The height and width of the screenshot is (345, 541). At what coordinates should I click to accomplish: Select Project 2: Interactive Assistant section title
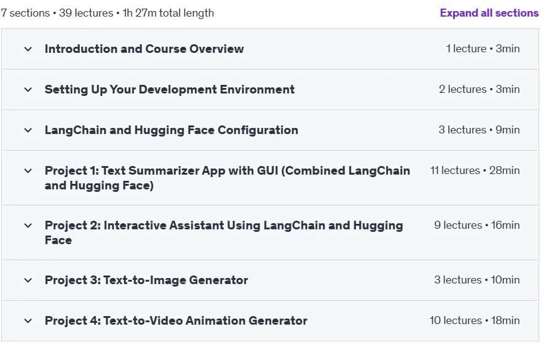pos(224,232)
